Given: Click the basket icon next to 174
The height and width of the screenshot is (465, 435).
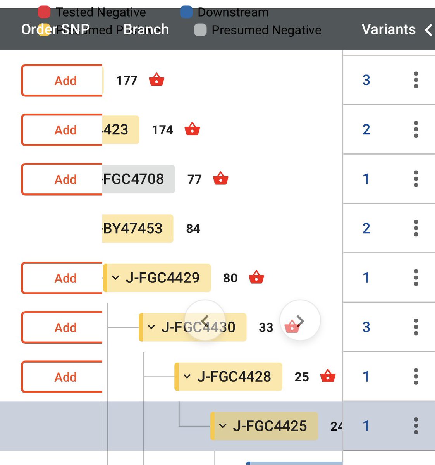Looking at the screenshot, I should [x=192, y=129].
